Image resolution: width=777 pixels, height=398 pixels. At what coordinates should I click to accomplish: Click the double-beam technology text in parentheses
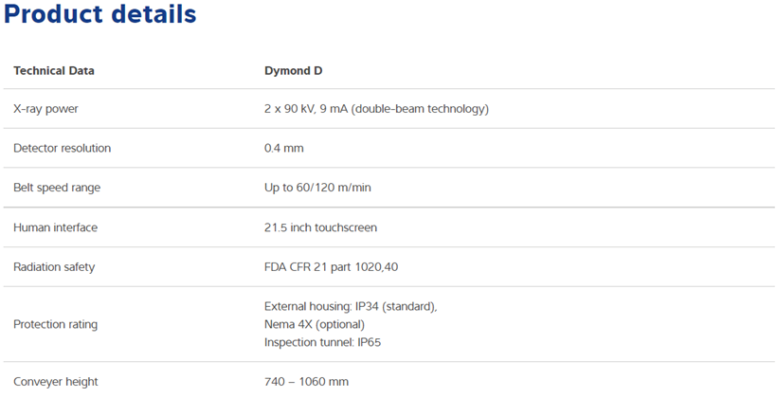(420, 109)
